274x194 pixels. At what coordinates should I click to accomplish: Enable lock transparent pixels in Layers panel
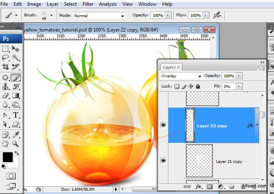pyautogui.click(x=177, y=86)
